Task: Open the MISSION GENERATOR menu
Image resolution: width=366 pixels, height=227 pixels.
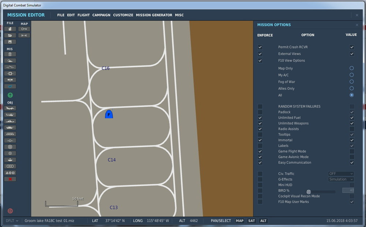Action: pos(154,15)
